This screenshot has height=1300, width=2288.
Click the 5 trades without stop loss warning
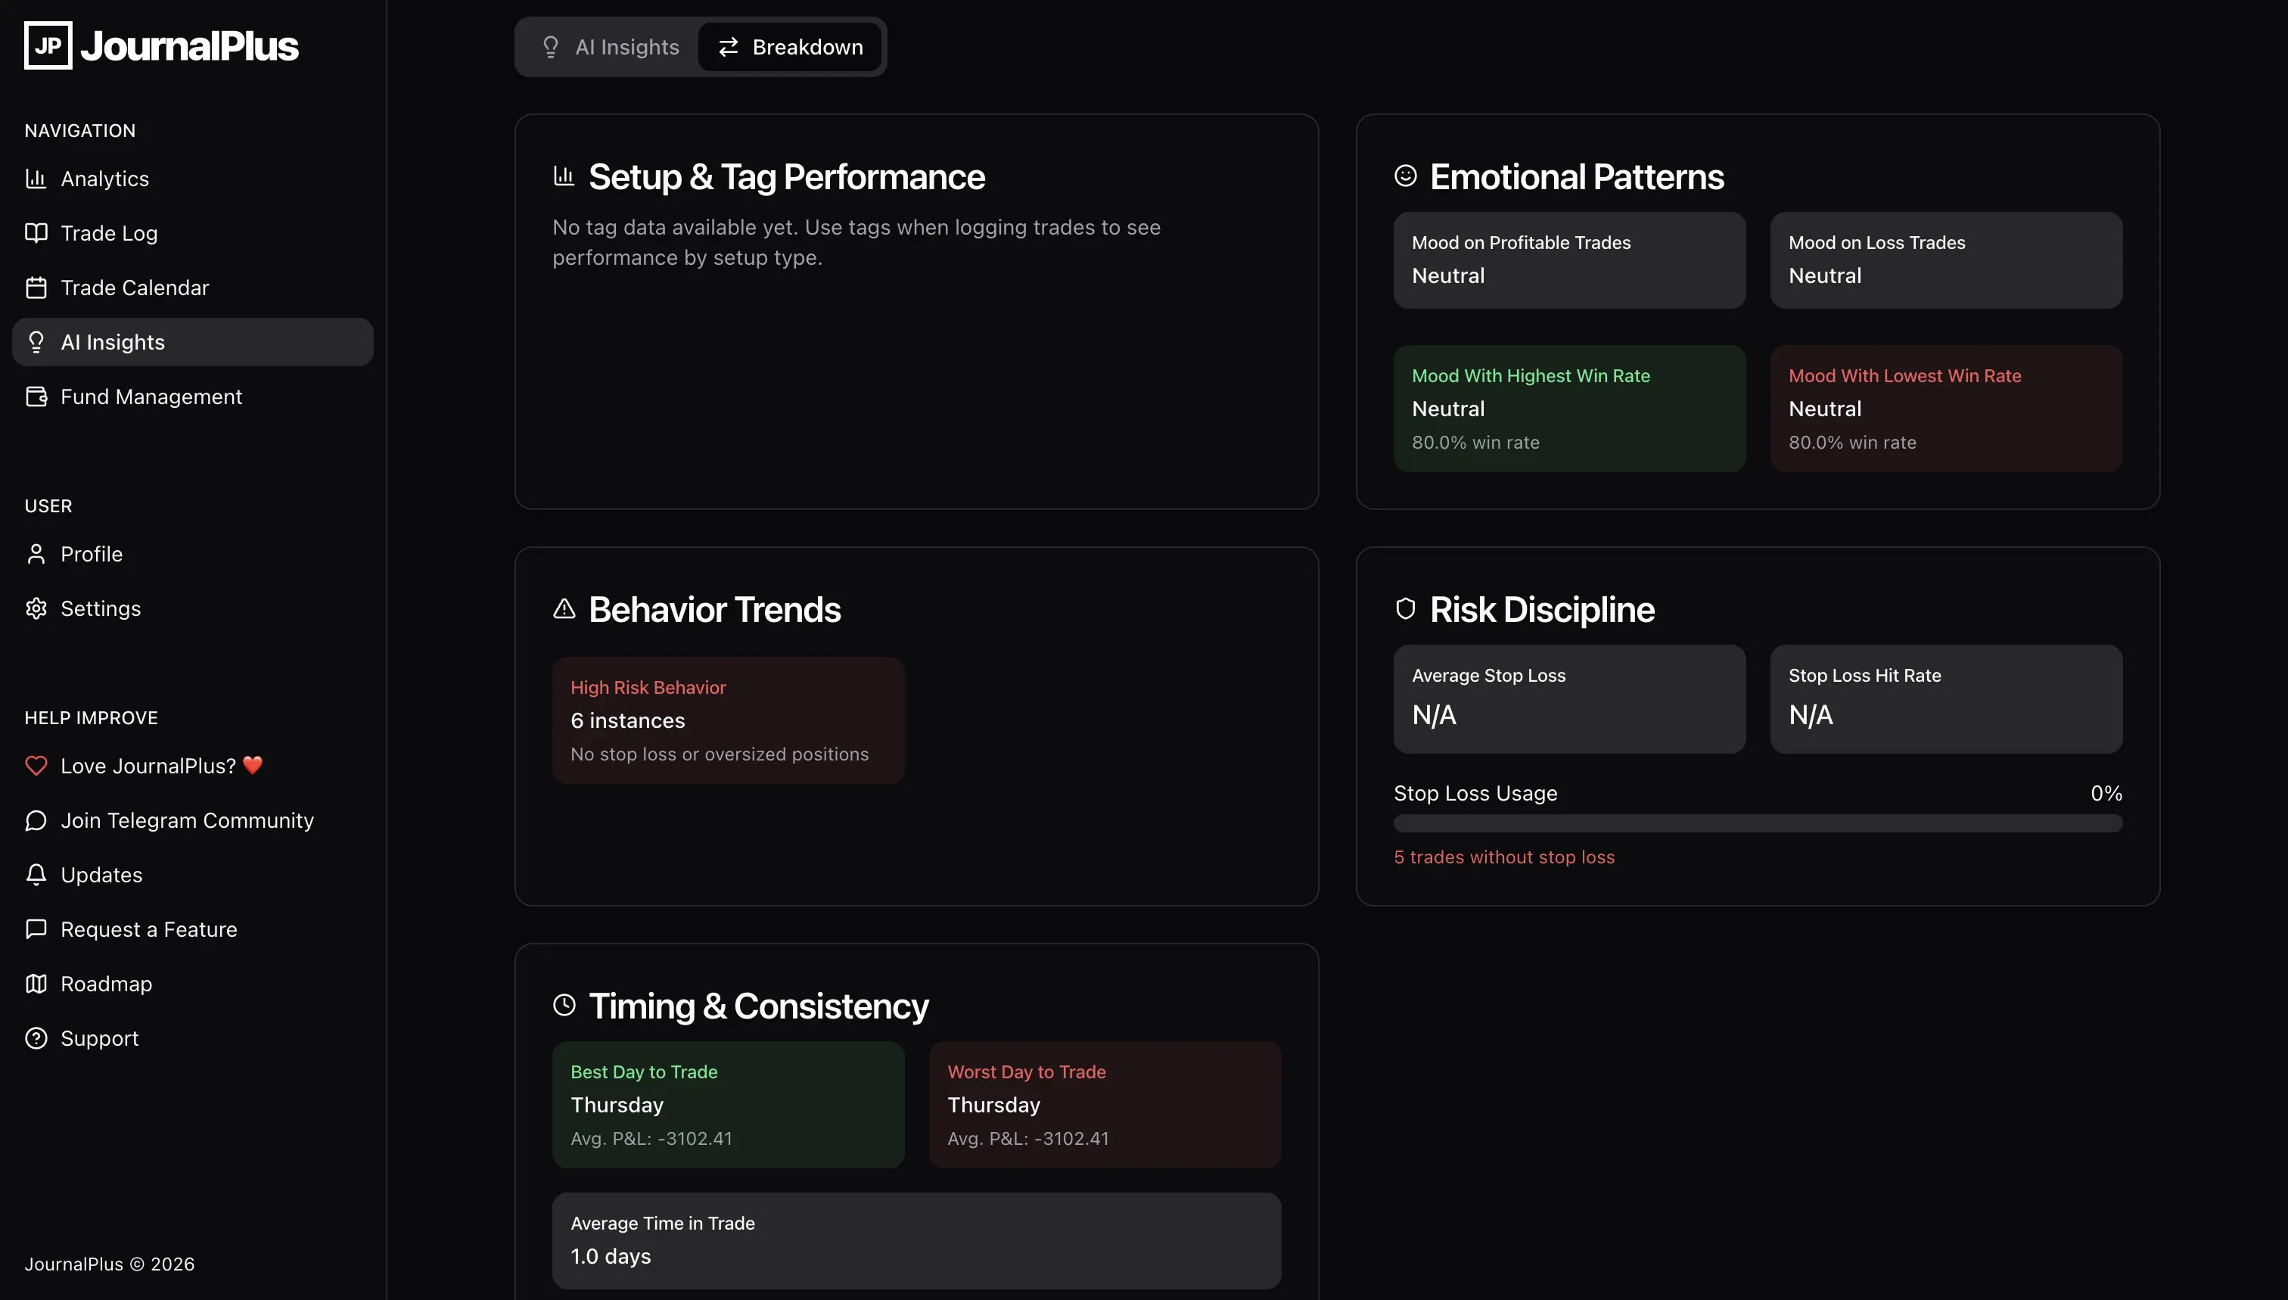[x=1504, y=857]
